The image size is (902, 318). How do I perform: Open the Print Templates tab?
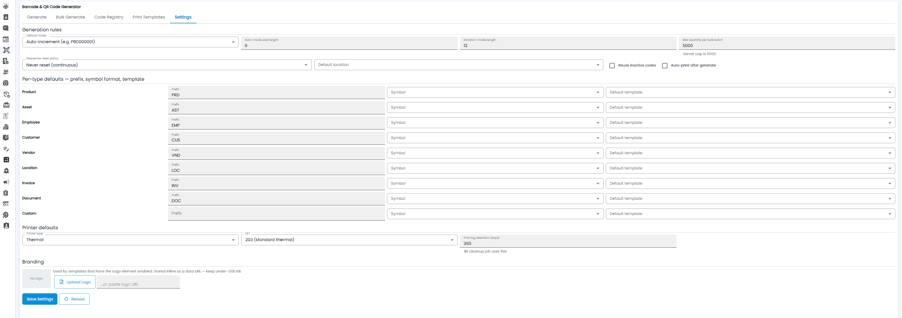149,17
